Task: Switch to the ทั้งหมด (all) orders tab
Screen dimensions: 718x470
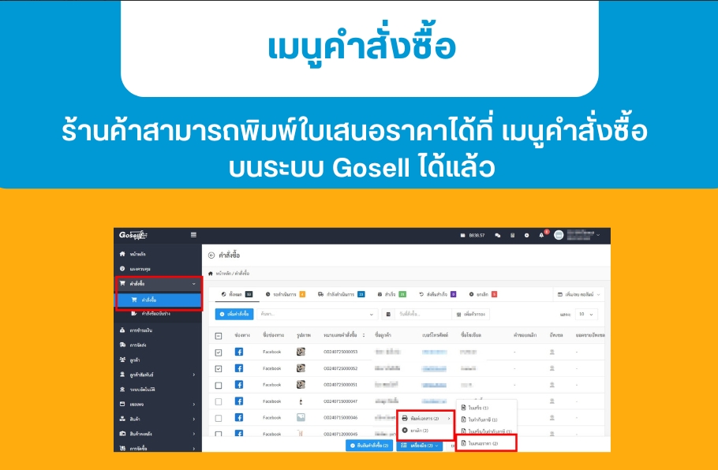Action: (237, 294)
